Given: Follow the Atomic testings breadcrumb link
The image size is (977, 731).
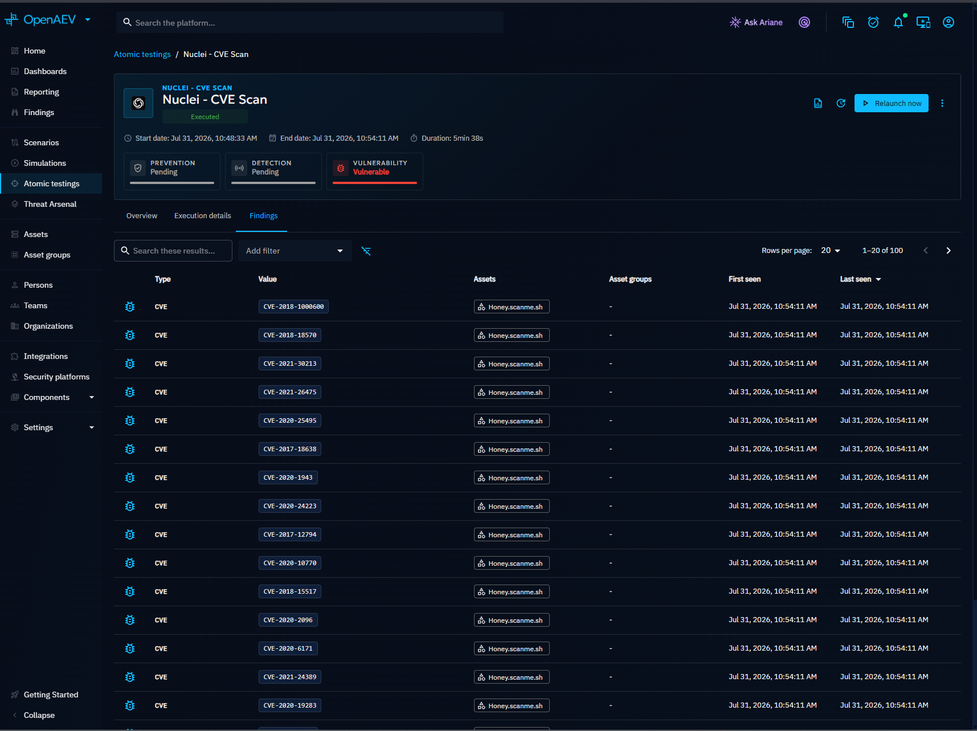Looking at the screenshot, I should (142, 54).
